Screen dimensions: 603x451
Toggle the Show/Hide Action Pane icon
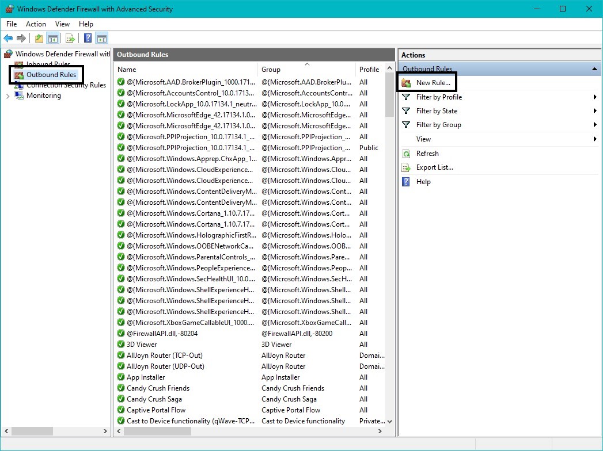(102, 38)
